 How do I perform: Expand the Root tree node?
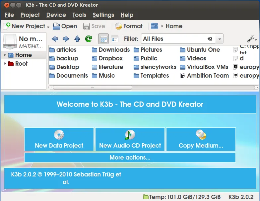click(x=5, y=64)
